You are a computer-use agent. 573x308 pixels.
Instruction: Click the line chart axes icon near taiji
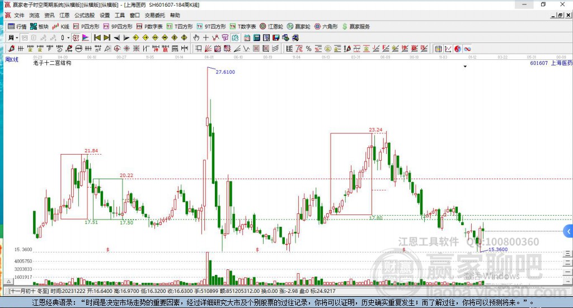pyautogui.click(x=448, y=49)
